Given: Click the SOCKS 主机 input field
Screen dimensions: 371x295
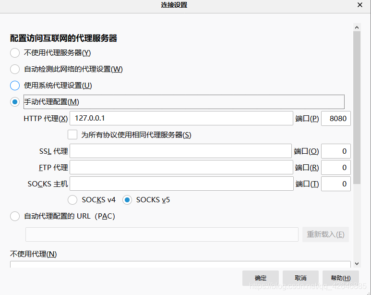Looking at the screenshot, I should [x=181, y=184].
